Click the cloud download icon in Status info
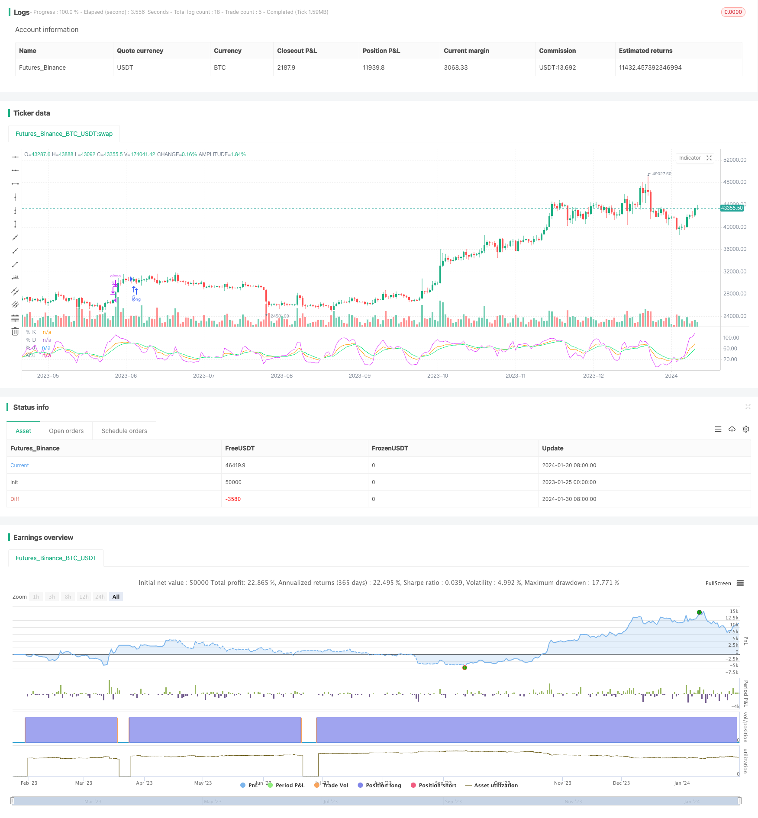The image size is (758, 818). pyautogui.click(x=732, y=429)
